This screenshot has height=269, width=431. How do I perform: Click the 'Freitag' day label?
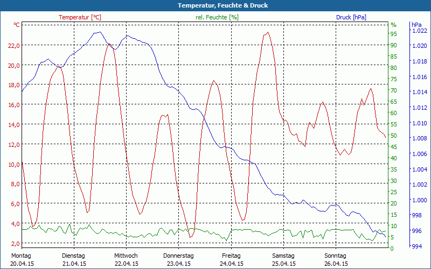[231, 256]
